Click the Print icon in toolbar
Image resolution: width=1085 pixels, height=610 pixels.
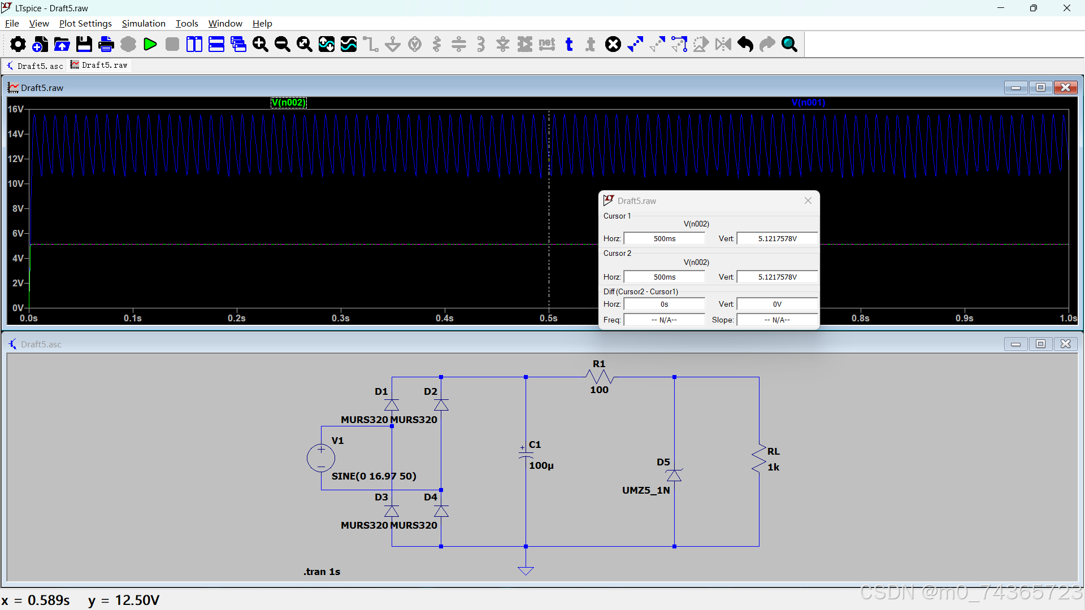click(106, 44)
